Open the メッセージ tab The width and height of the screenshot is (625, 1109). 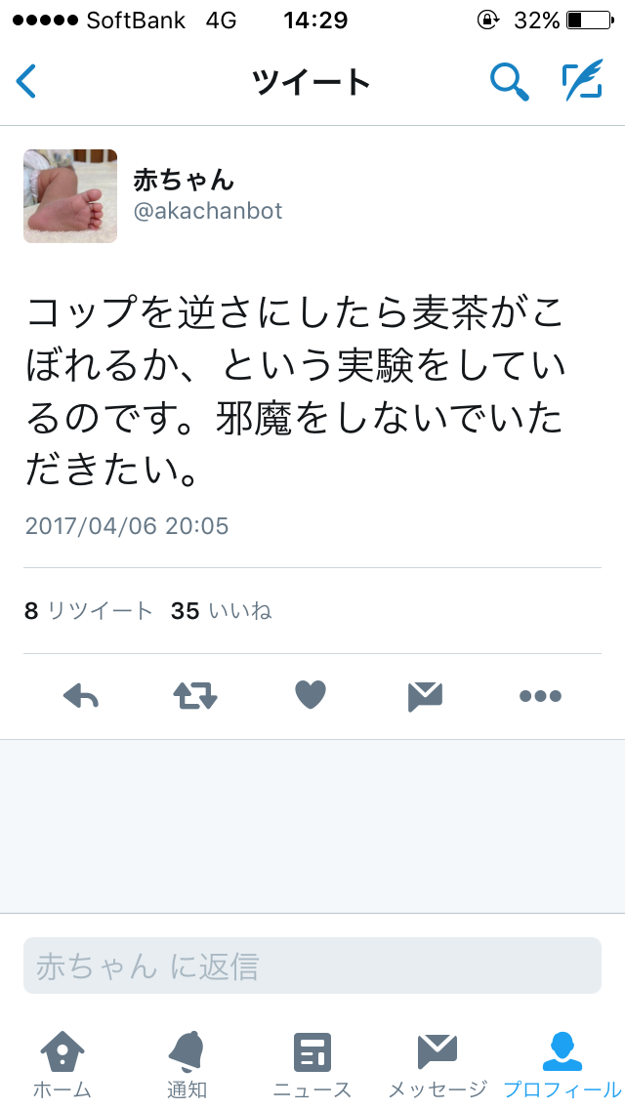tap(437, 1065)
